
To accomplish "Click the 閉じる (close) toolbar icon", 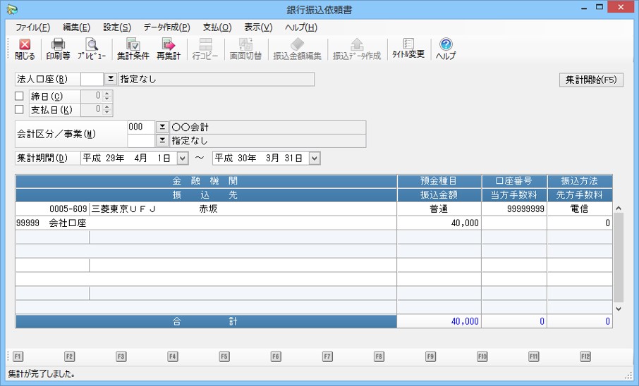I will (x=25, y=49).
